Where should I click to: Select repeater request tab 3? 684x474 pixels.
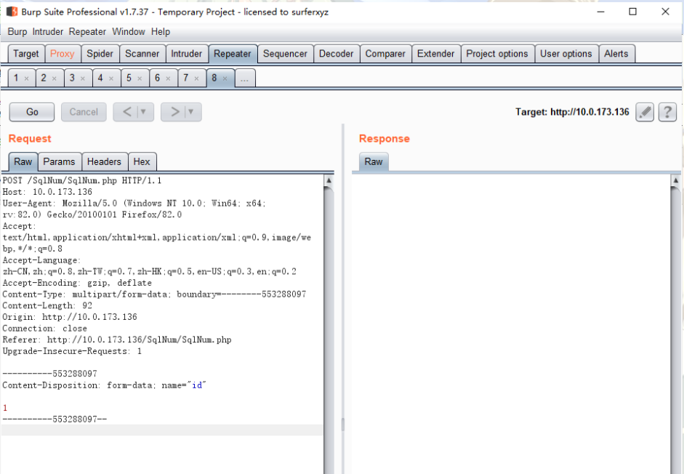73,78
